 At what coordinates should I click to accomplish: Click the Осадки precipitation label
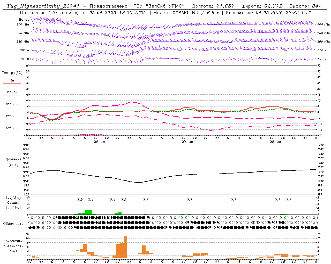[x=13, y=203]
